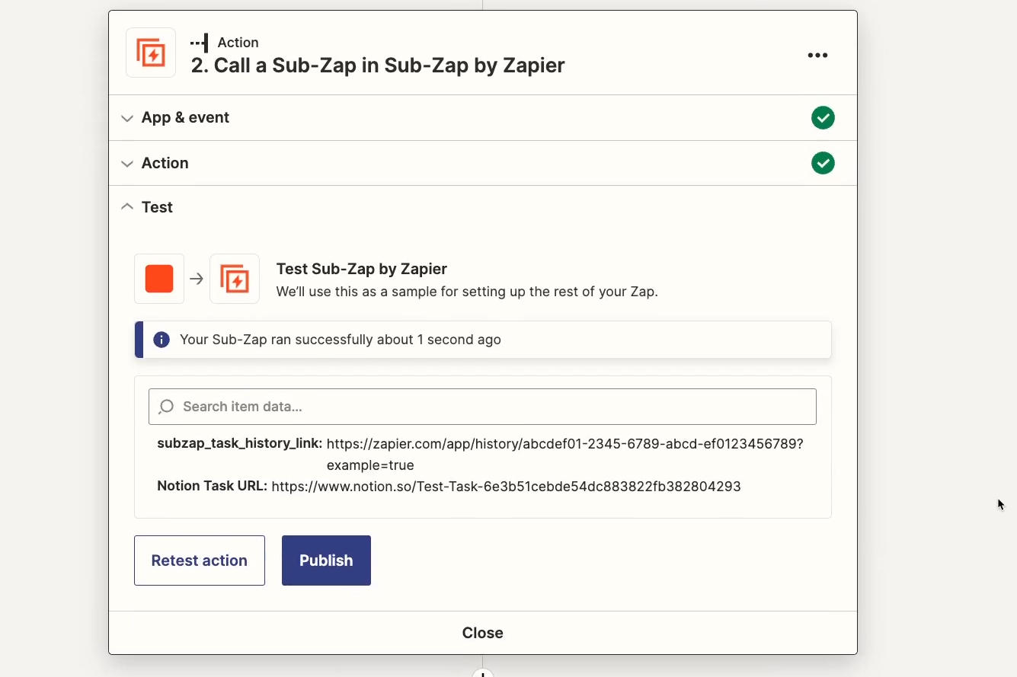Screen dimensions: 1017x677
Task: Click the step title 'Call a Sub-Zap in Sub-Zap by Zapier'
Action: click(x=378, y=65)
